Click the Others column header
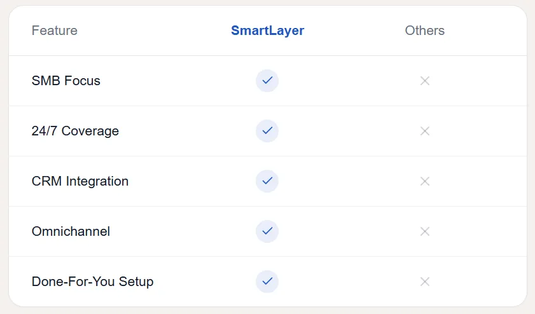Viewport: 535px width, 314px height. pos(425,31)
